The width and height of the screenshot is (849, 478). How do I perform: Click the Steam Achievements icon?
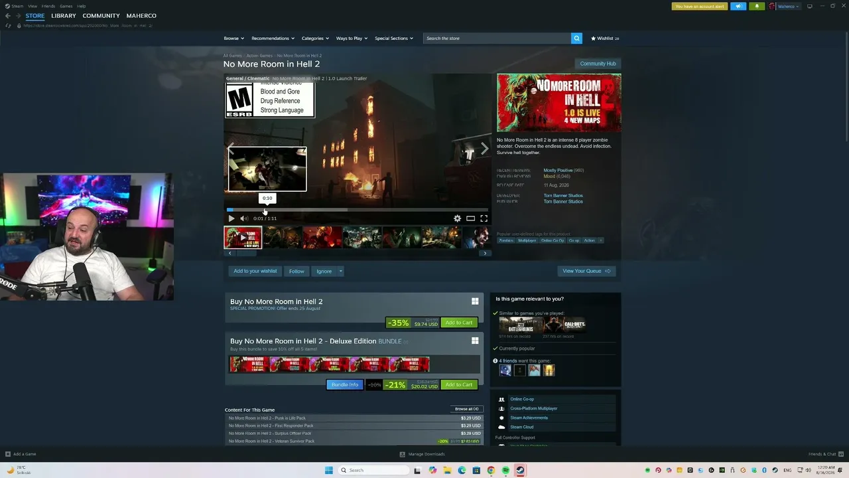point(501,418)
